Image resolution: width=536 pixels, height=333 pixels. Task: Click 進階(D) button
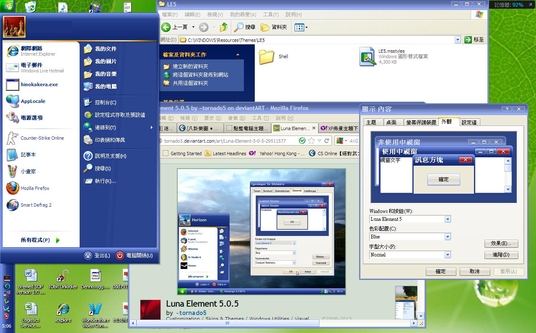pos(501,255)
